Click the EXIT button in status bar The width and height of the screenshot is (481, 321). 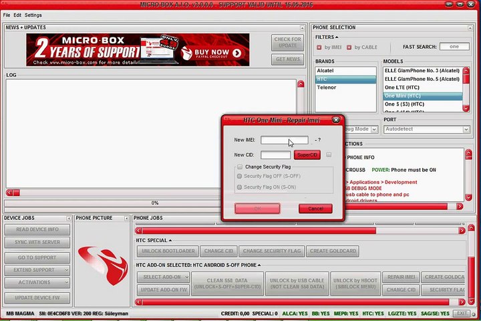(x=462, y=314)
